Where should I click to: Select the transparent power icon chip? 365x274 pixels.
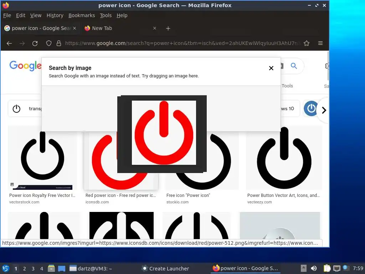(x=25, y=108)
